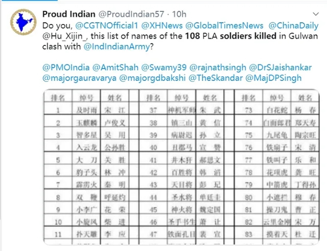Open Proud Indian display name profile
Screen dimensions: 327x251
click(x=69, y=14)
